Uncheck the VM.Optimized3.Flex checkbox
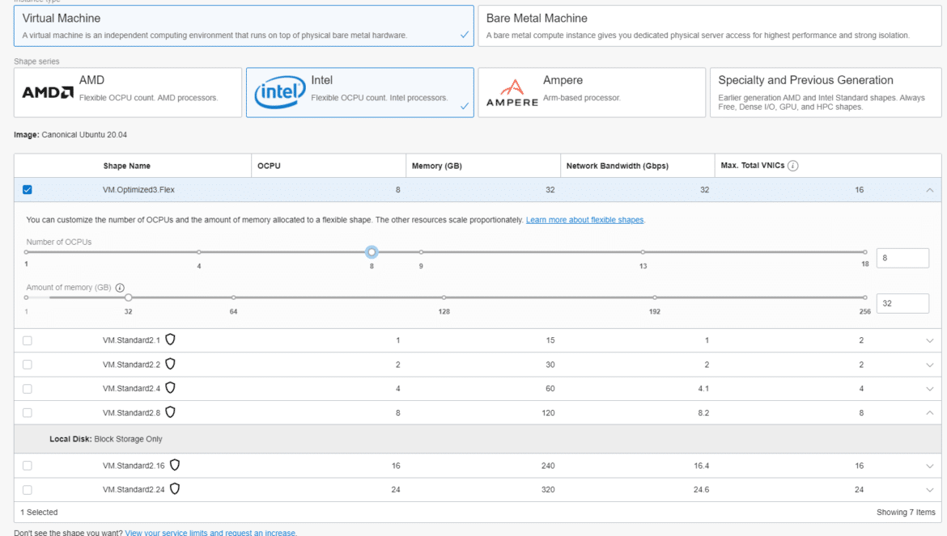The width and height of the screenshot is (947, 536). coord(28,190)
